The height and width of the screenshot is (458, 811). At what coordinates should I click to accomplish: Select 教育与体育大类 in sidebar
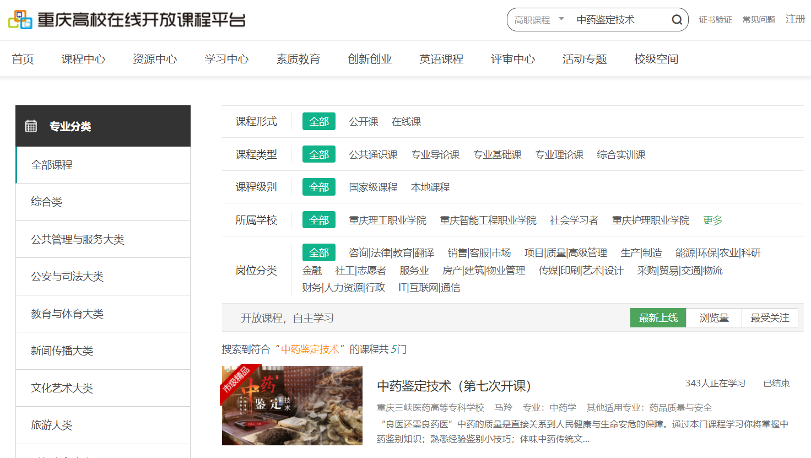click(67, 314)
